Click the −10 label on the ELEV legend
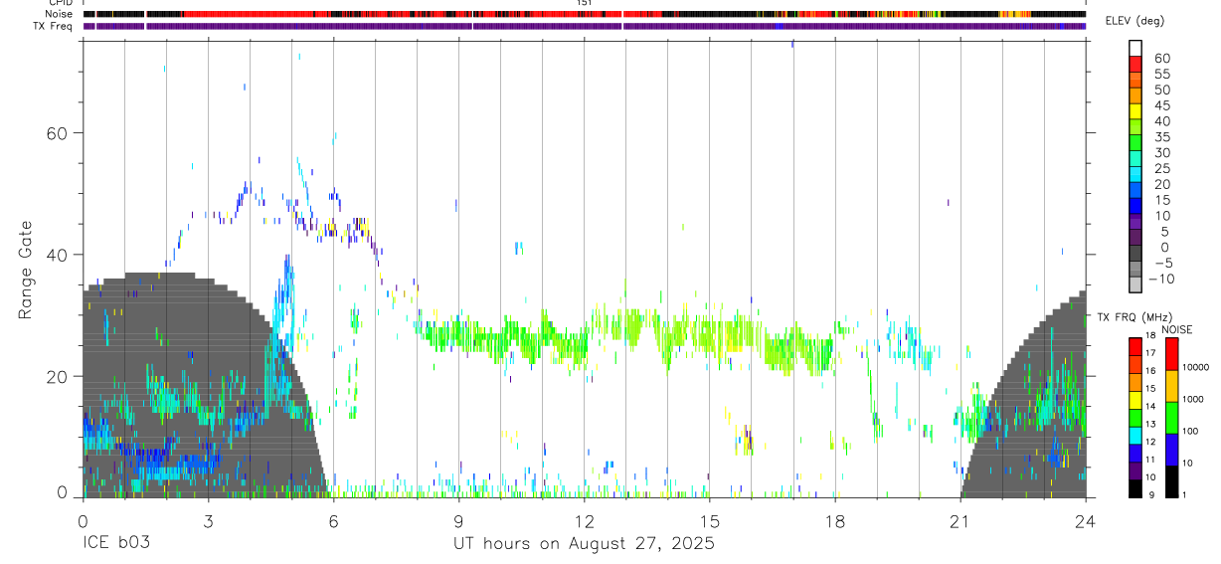This screenshot has height=564, width=1221. coord(1159,279)
